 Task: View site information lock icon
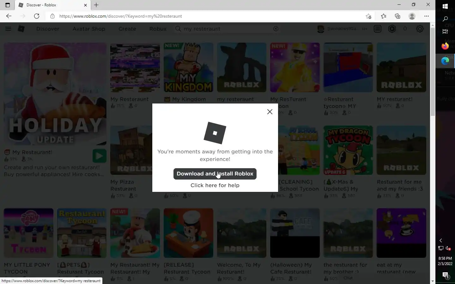coord(52,16)
